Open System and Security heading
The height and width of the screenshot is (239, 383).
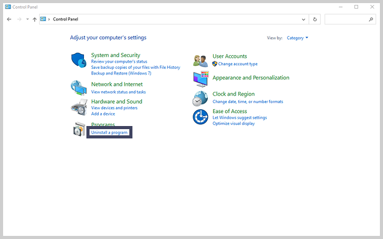pos(116,55)
